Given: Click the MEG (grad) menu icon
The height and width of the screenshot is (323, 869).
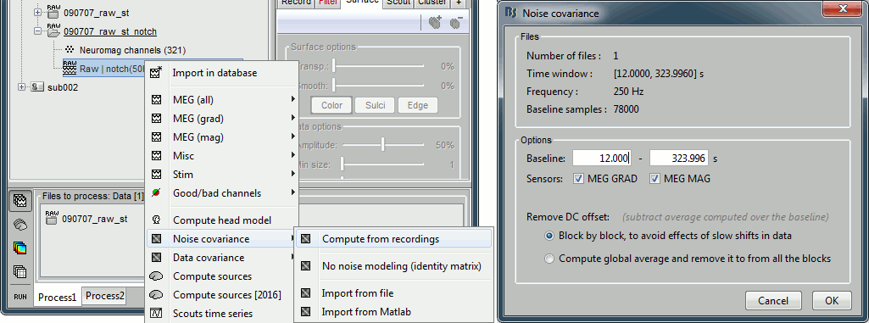Looking at the screenshot, I should click(156, 118).
